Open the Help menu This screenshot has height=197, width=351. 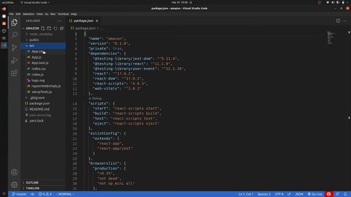(73, 14)
